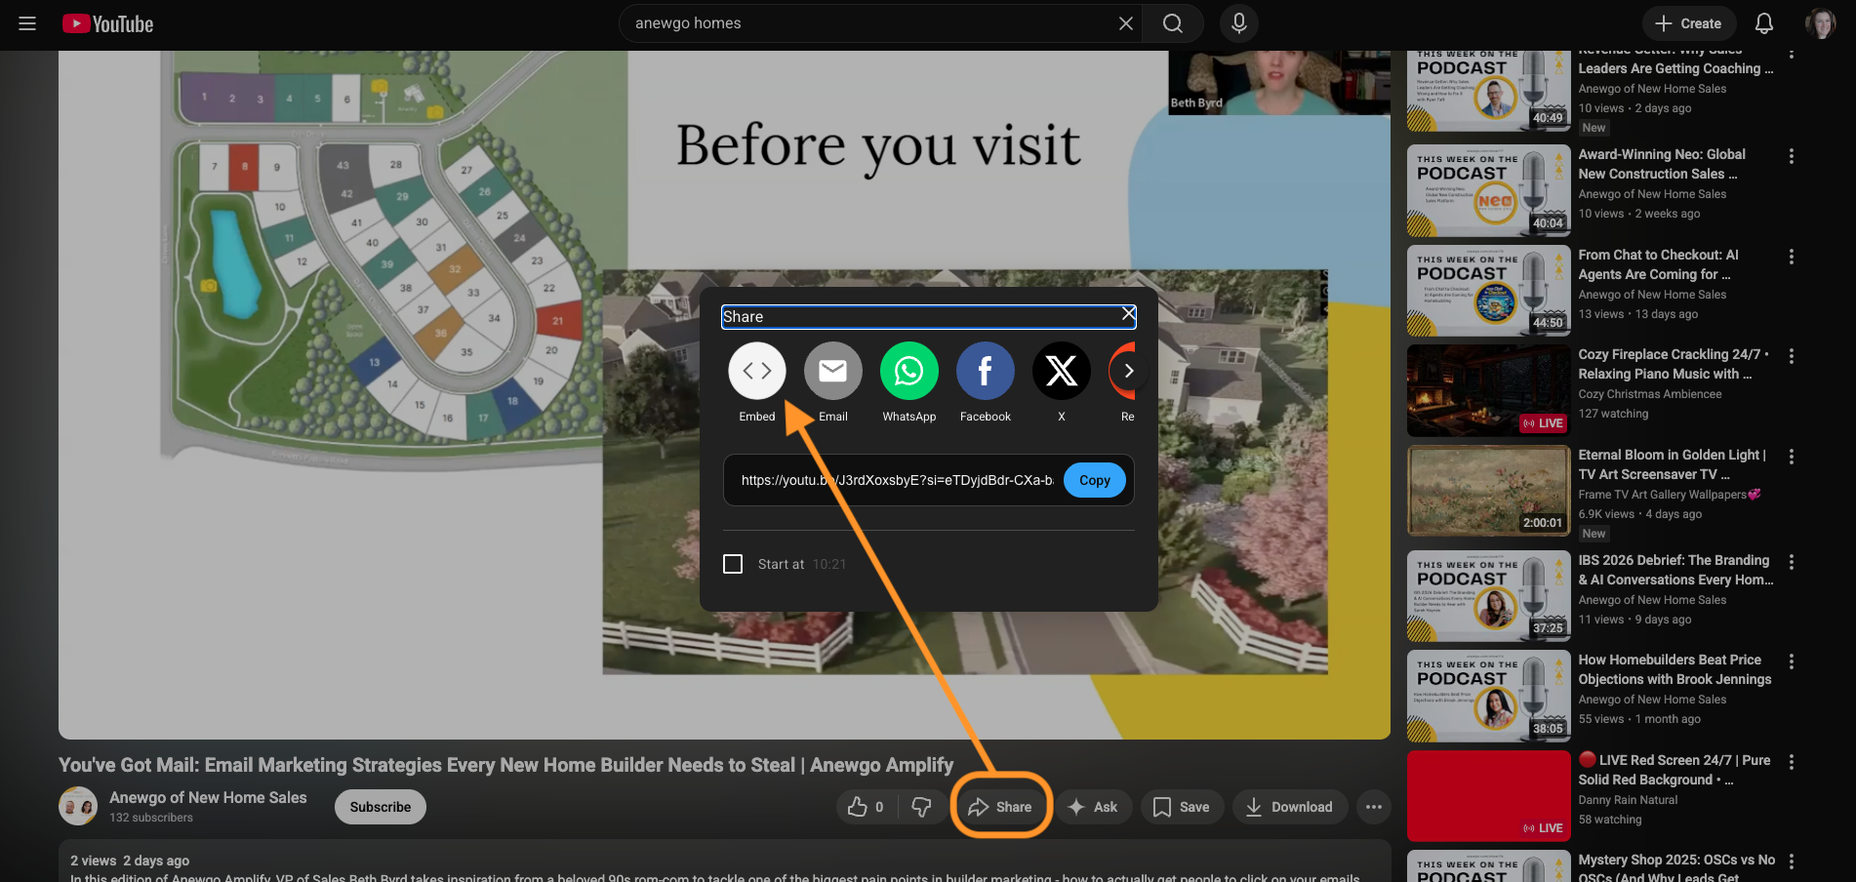This screenshot has width=1856, height=882.
Task: Open more actions menu beside Download
Action: [1373, 807]
